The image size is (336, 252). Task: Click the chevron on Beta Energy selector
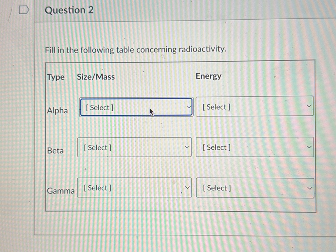pos(309,147)
